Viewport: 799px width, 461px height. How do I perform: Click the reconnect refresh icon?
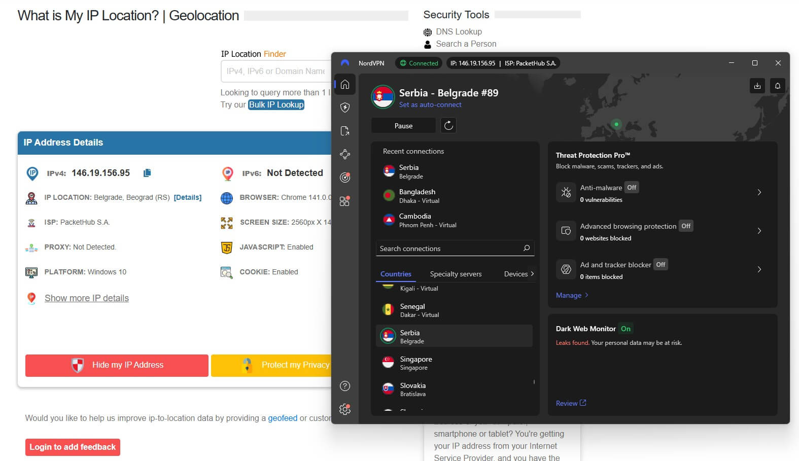(x=448, y=125)
